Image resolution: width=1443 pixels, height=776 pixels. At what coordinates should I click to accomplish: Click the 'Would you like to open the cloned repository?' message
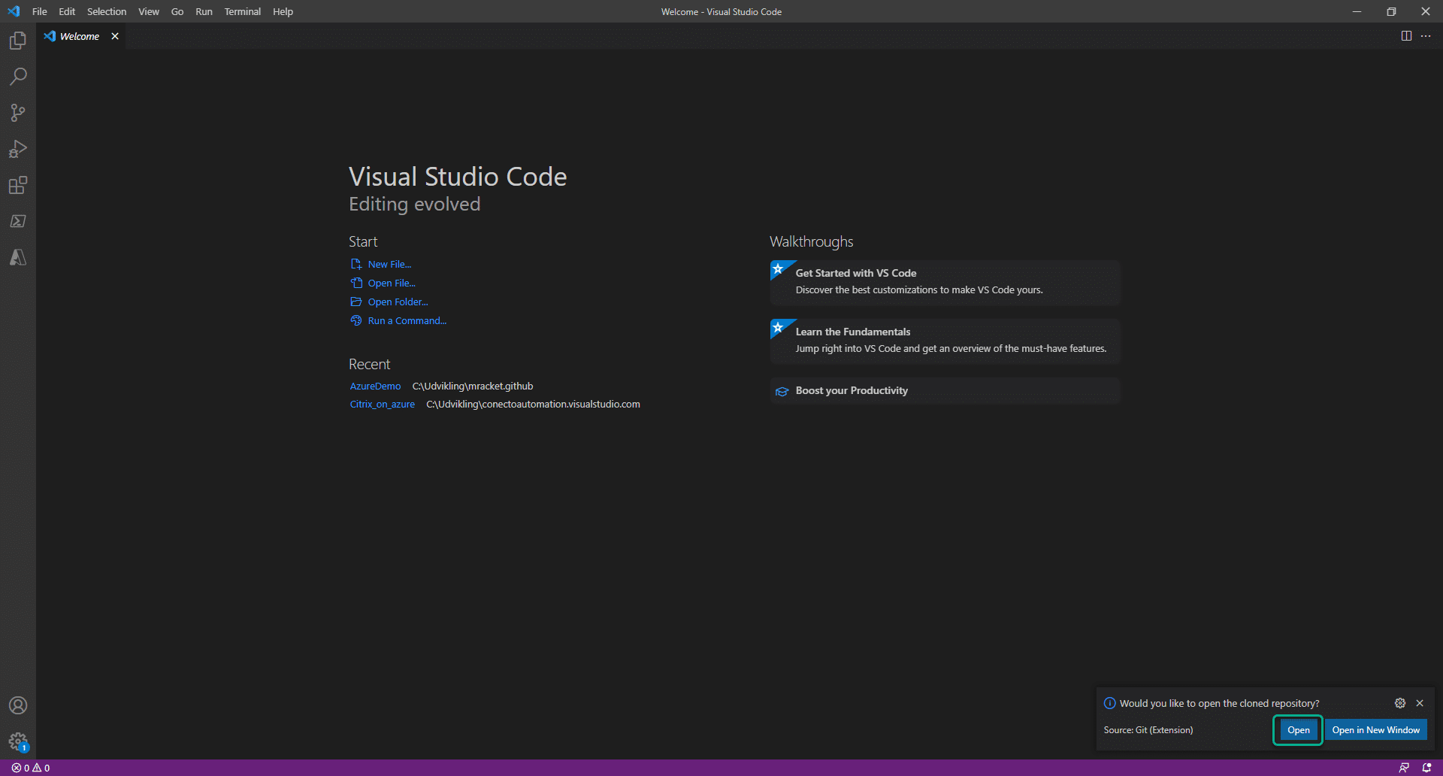point(1219,703)
